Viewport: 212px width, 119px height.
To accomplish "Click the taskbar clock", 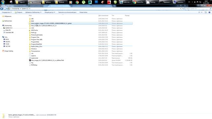I will tap(206, 2).
